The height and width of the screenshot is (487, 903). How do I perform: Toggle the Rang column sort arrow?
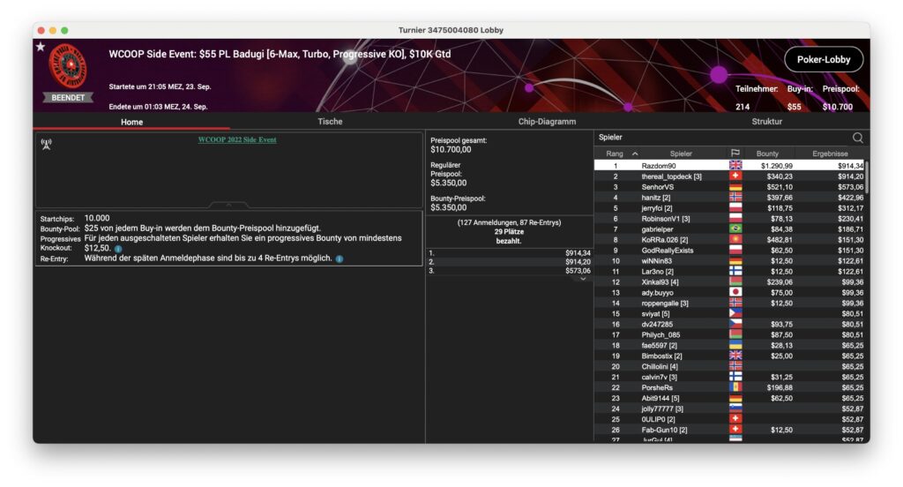pos(635,154)
